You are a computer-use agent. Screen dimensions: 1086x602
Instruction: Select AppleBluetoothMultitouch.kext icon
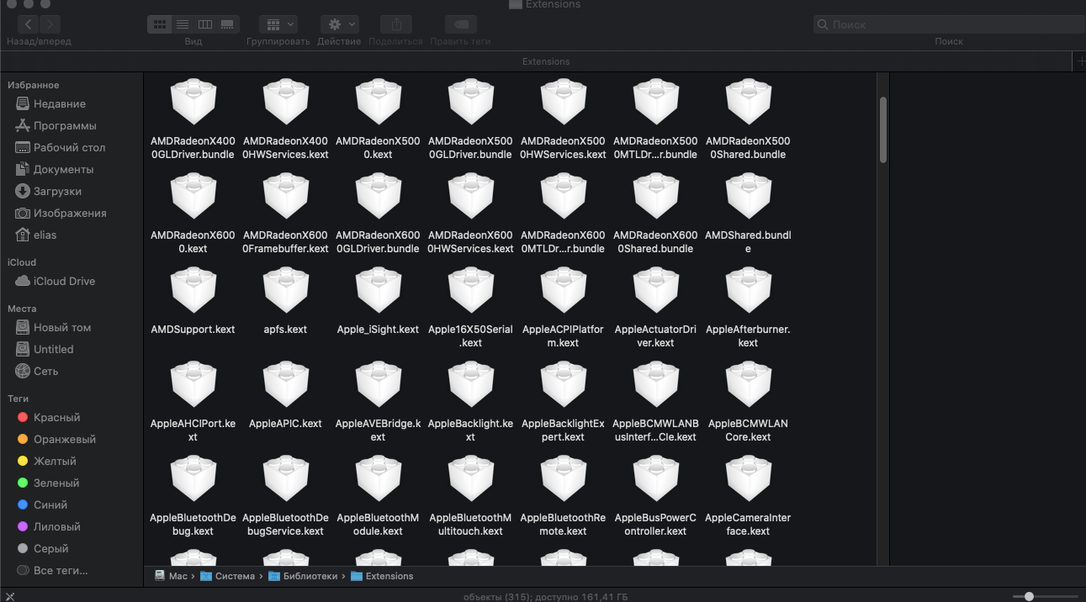pos(470,479)
